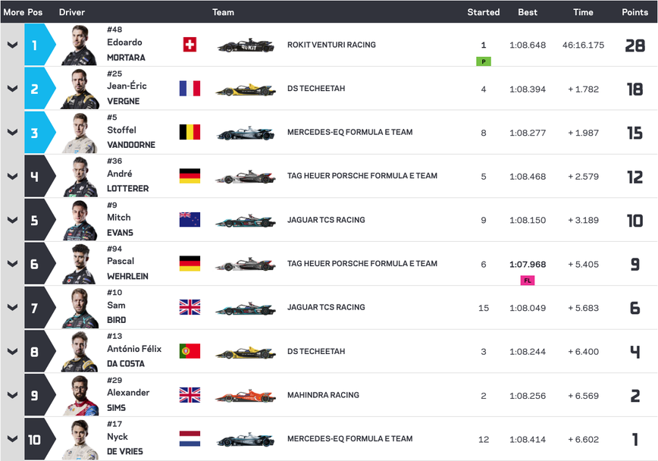Expand Pascal Wehrlein row details
Screen dimensions: 658x461
pyautogui.click(x=12, y=264)
